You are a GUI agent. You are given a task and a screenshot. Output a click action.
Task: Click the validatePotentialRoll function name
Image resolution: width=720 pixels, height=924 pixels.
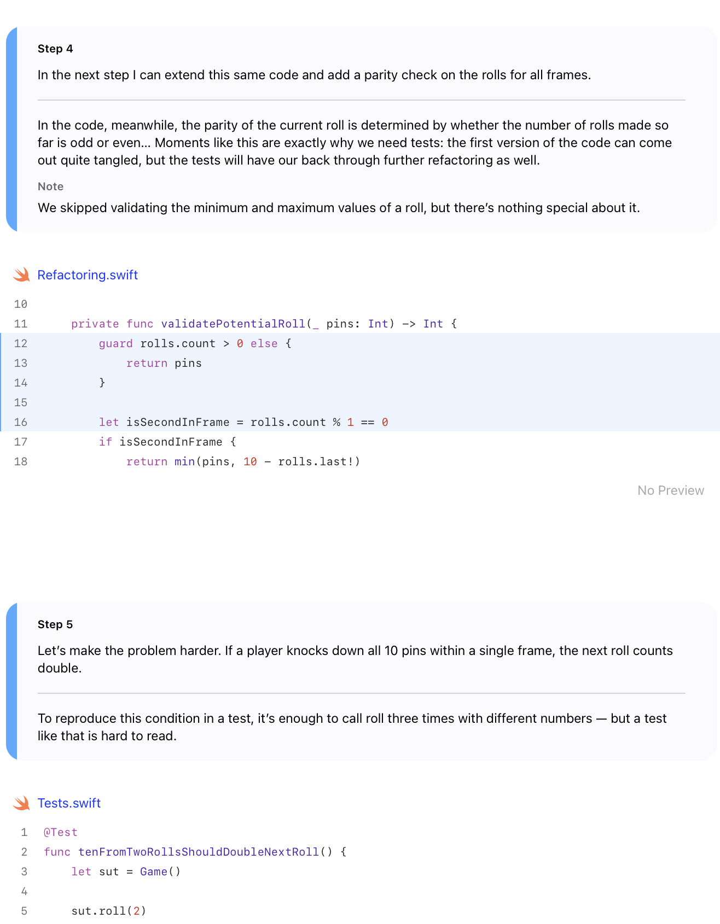(x=233, y=324)
